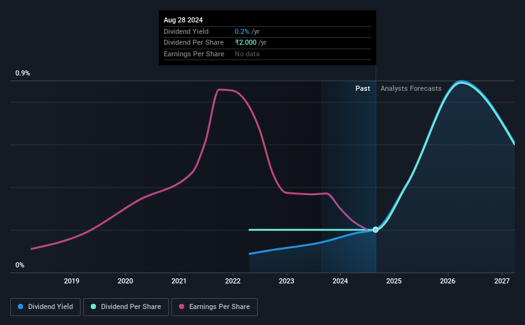Image resolution: width=525 pixels, height=325 pixels.
Task: Click the 2022 x-axis label
Action: pos(233,281)
